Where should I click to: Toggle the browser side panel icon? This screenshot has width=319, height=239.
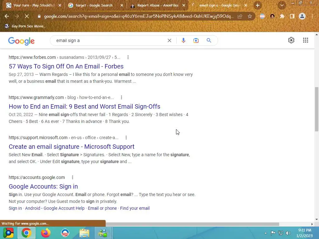(x=292, y=16)
